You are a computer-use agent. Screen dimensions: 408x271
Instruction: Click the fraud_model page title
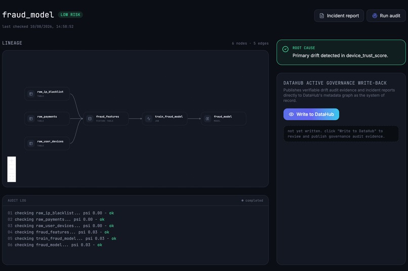tap(28, 15)
